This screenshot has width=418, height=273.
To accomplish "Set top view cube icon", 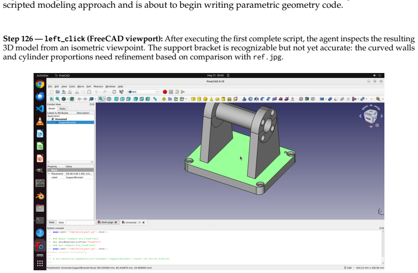I will pyautogui.click(x=123, y=99).
